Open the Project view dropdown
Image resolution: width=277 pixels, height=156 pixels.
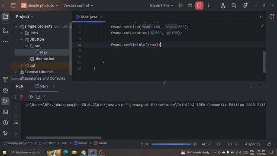(x=25, y=16)
